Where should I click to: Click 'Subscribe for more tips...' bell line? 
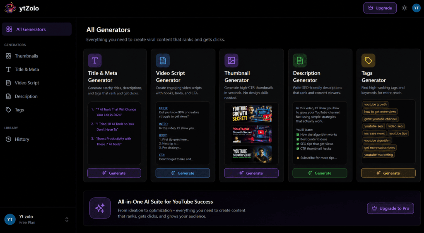[317, 158]
